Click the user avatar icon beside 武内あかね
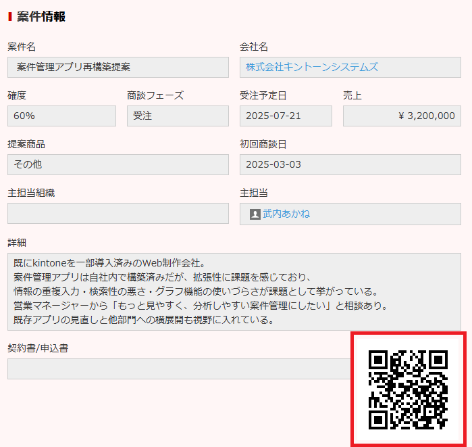472x447 pixels. click(255, 214)
